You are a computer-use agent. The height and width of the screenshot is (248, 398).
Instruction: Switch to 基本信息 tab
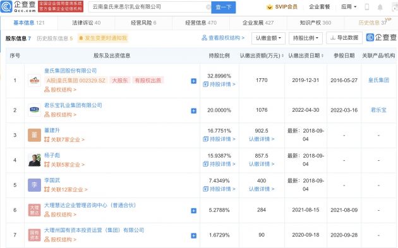28,23
